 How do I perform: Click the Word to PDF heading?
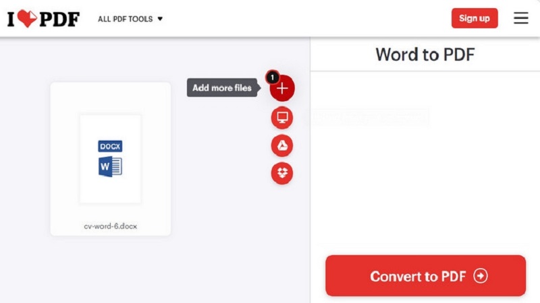(x=425, y=55)
